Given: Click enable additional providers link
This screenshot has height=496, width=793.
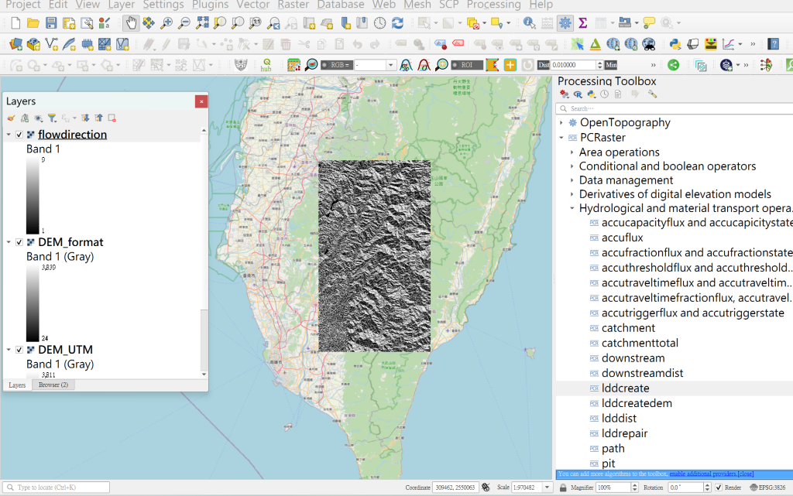Looking at the screenshot, I should point(702,474).
